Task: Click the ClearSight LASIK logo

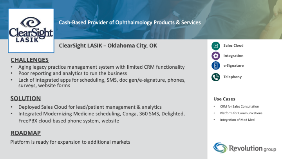Action: 31,31
